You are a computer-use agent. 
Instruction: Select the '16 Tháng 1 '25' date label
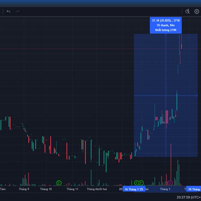tap(134, 189)
